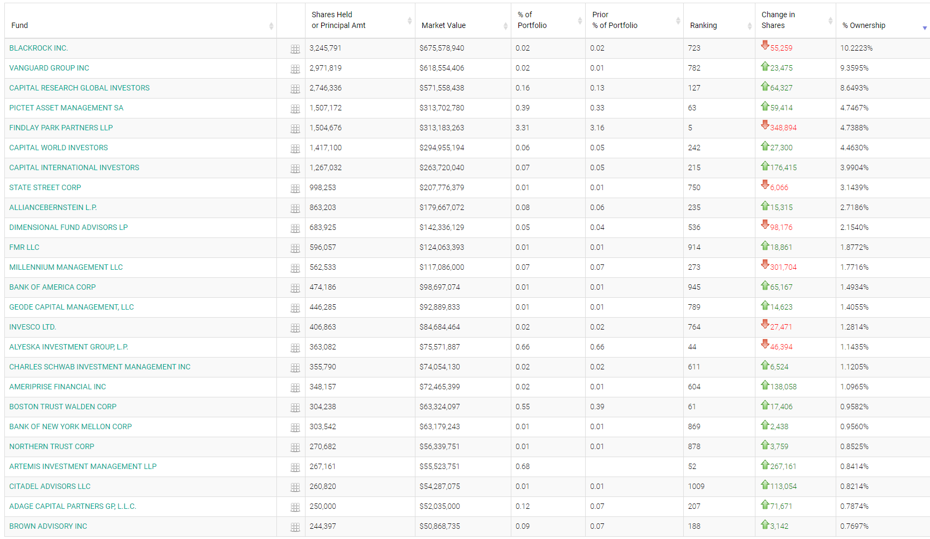Open MILLENNIUM MANAGEMENT LLC link
This screenshot has height=539, width=930.
click(x=66, y=267)
